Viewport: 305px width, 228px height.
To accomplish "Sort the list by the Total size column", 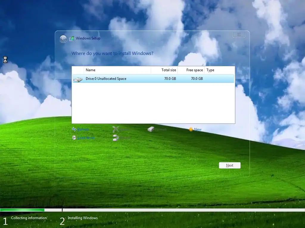I will (x=164, y=70).
